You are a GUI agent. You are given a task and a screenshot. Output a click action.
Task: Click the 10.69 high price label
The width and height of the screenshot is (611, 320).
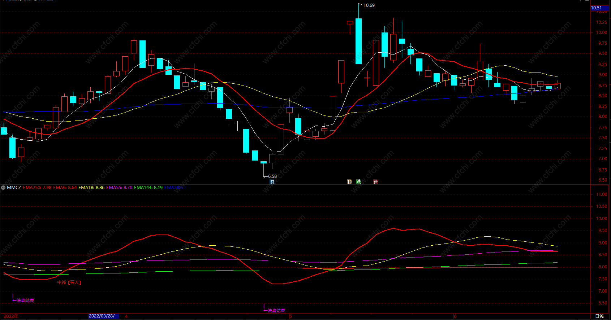[x=369, y=5]
